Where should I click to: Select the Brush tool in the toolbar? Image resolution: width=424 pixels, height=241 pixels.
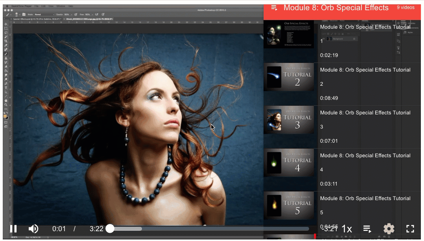6,54
